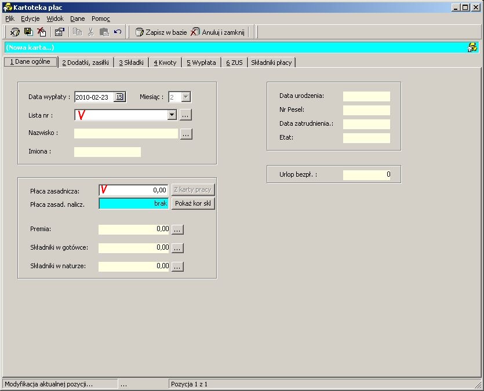Image resolution: width=484 pixels, height=391 pixels.
Task: Open the properties form toolbar icon
Action: [x=59, y=32]
